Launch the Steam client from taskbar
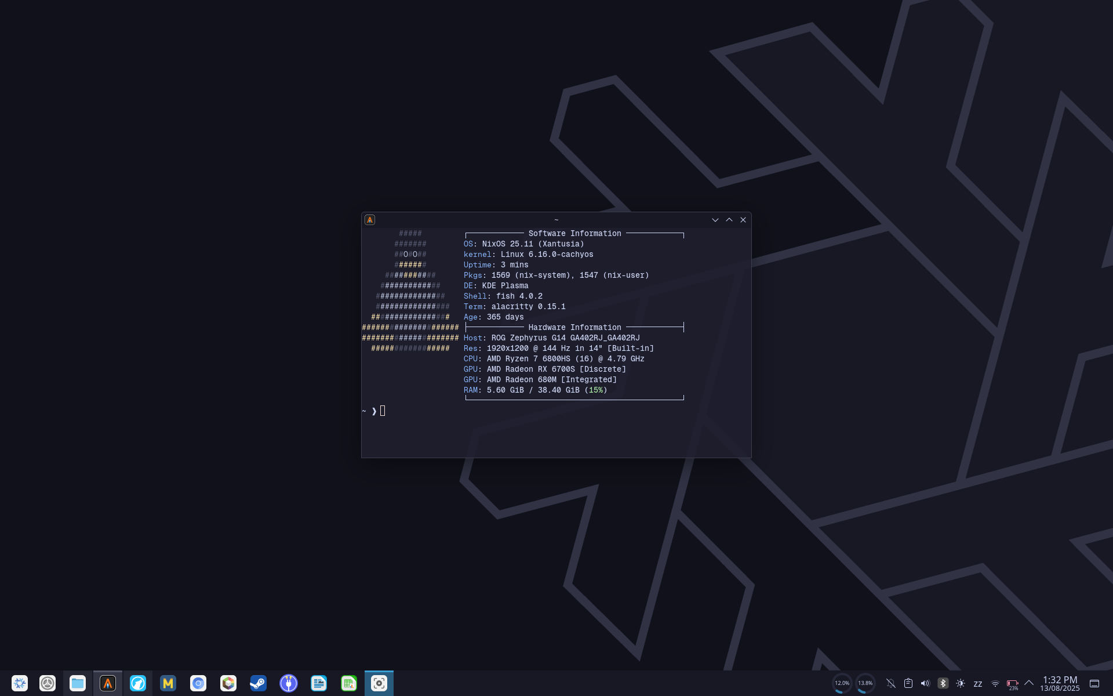 tap(259, 683)
